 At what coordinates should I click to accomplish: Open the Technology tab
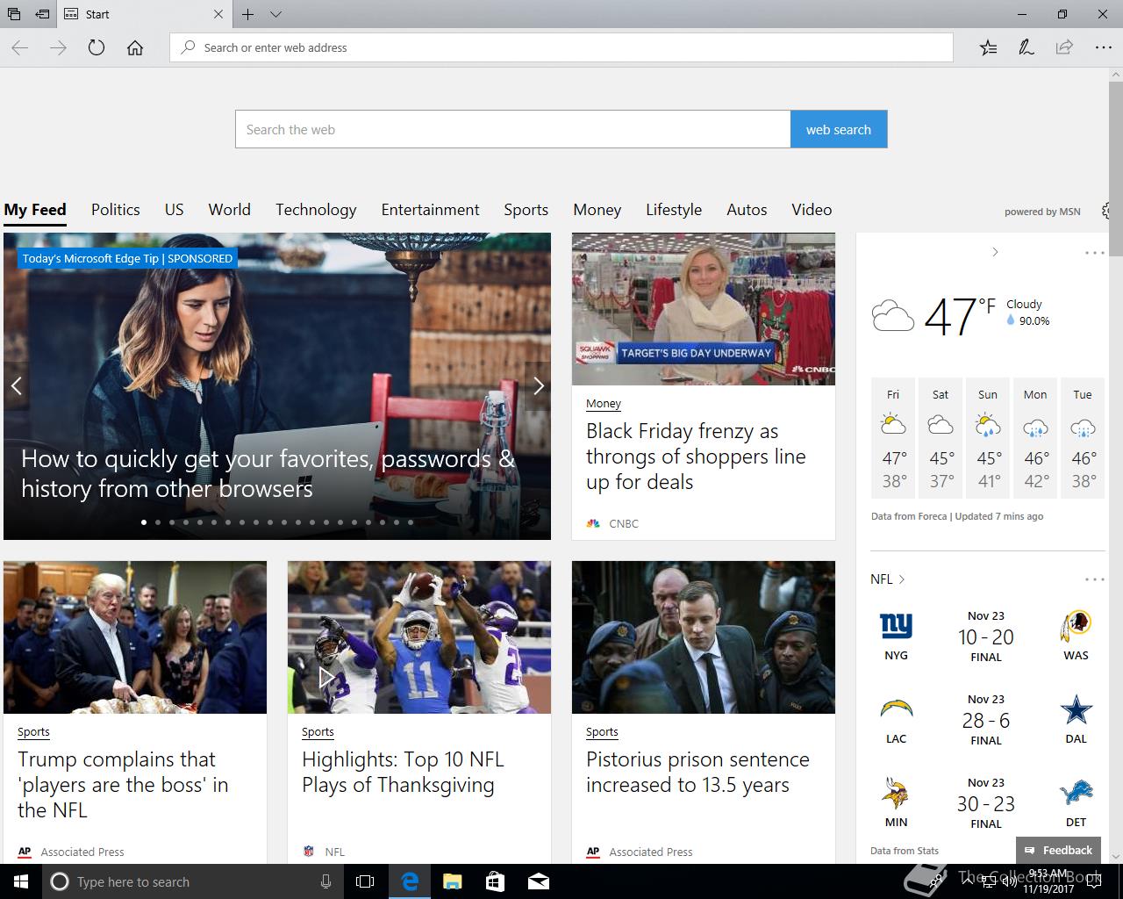(316, 210)
